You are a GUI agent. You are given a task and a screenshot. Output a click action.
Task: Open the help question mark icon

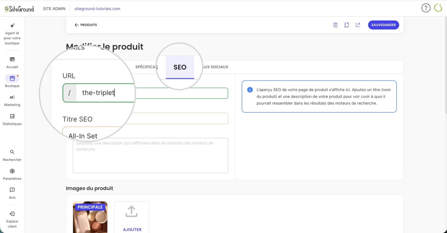[x=426, y=8]
